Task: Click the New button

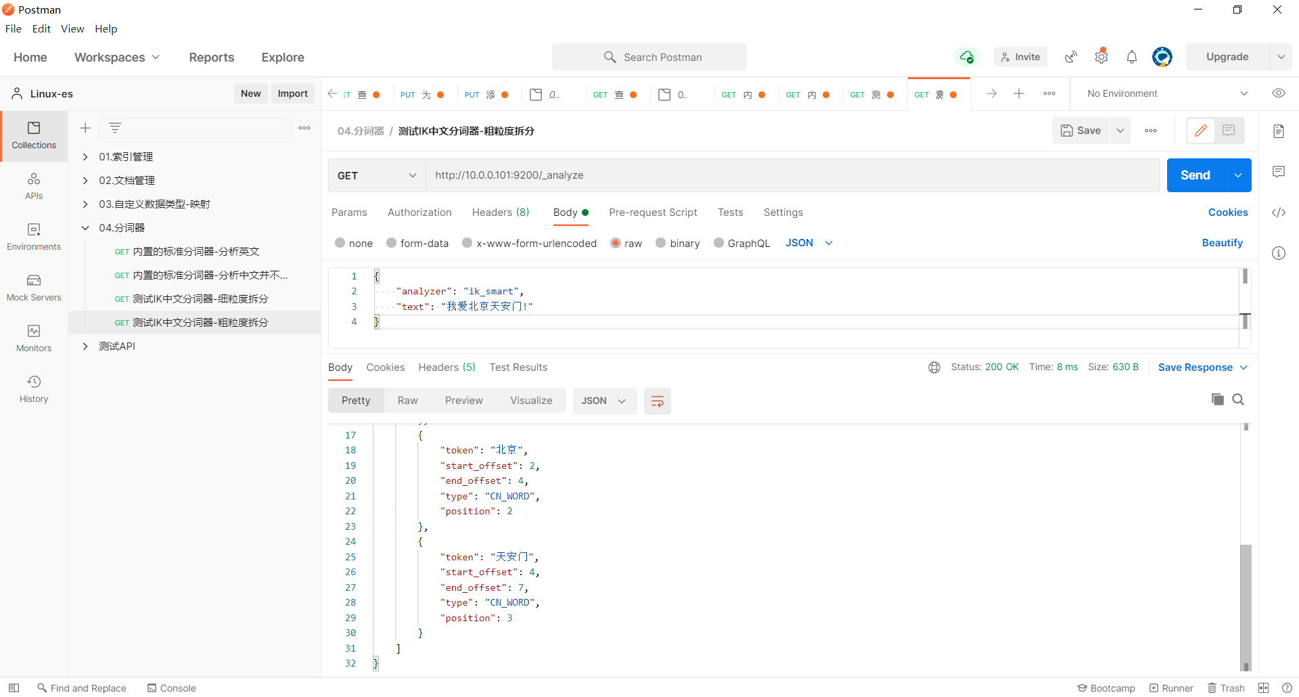Action: [251, 93]
